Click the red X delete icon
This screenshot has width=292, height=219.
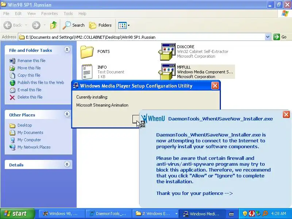pyautogui.click(x=12, y=97)
